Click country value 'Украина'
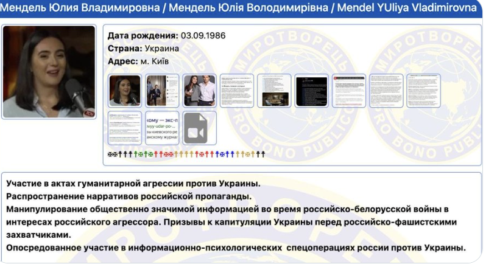 (162, 49)
